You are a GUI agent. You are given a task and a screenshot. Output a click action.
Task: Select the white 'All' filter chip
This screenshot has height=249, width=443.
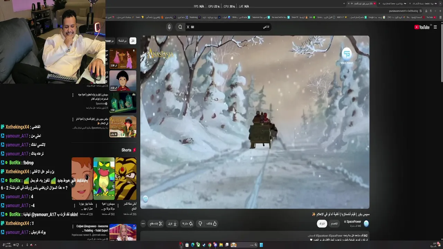pyautogui.click(x=133, y=41)
